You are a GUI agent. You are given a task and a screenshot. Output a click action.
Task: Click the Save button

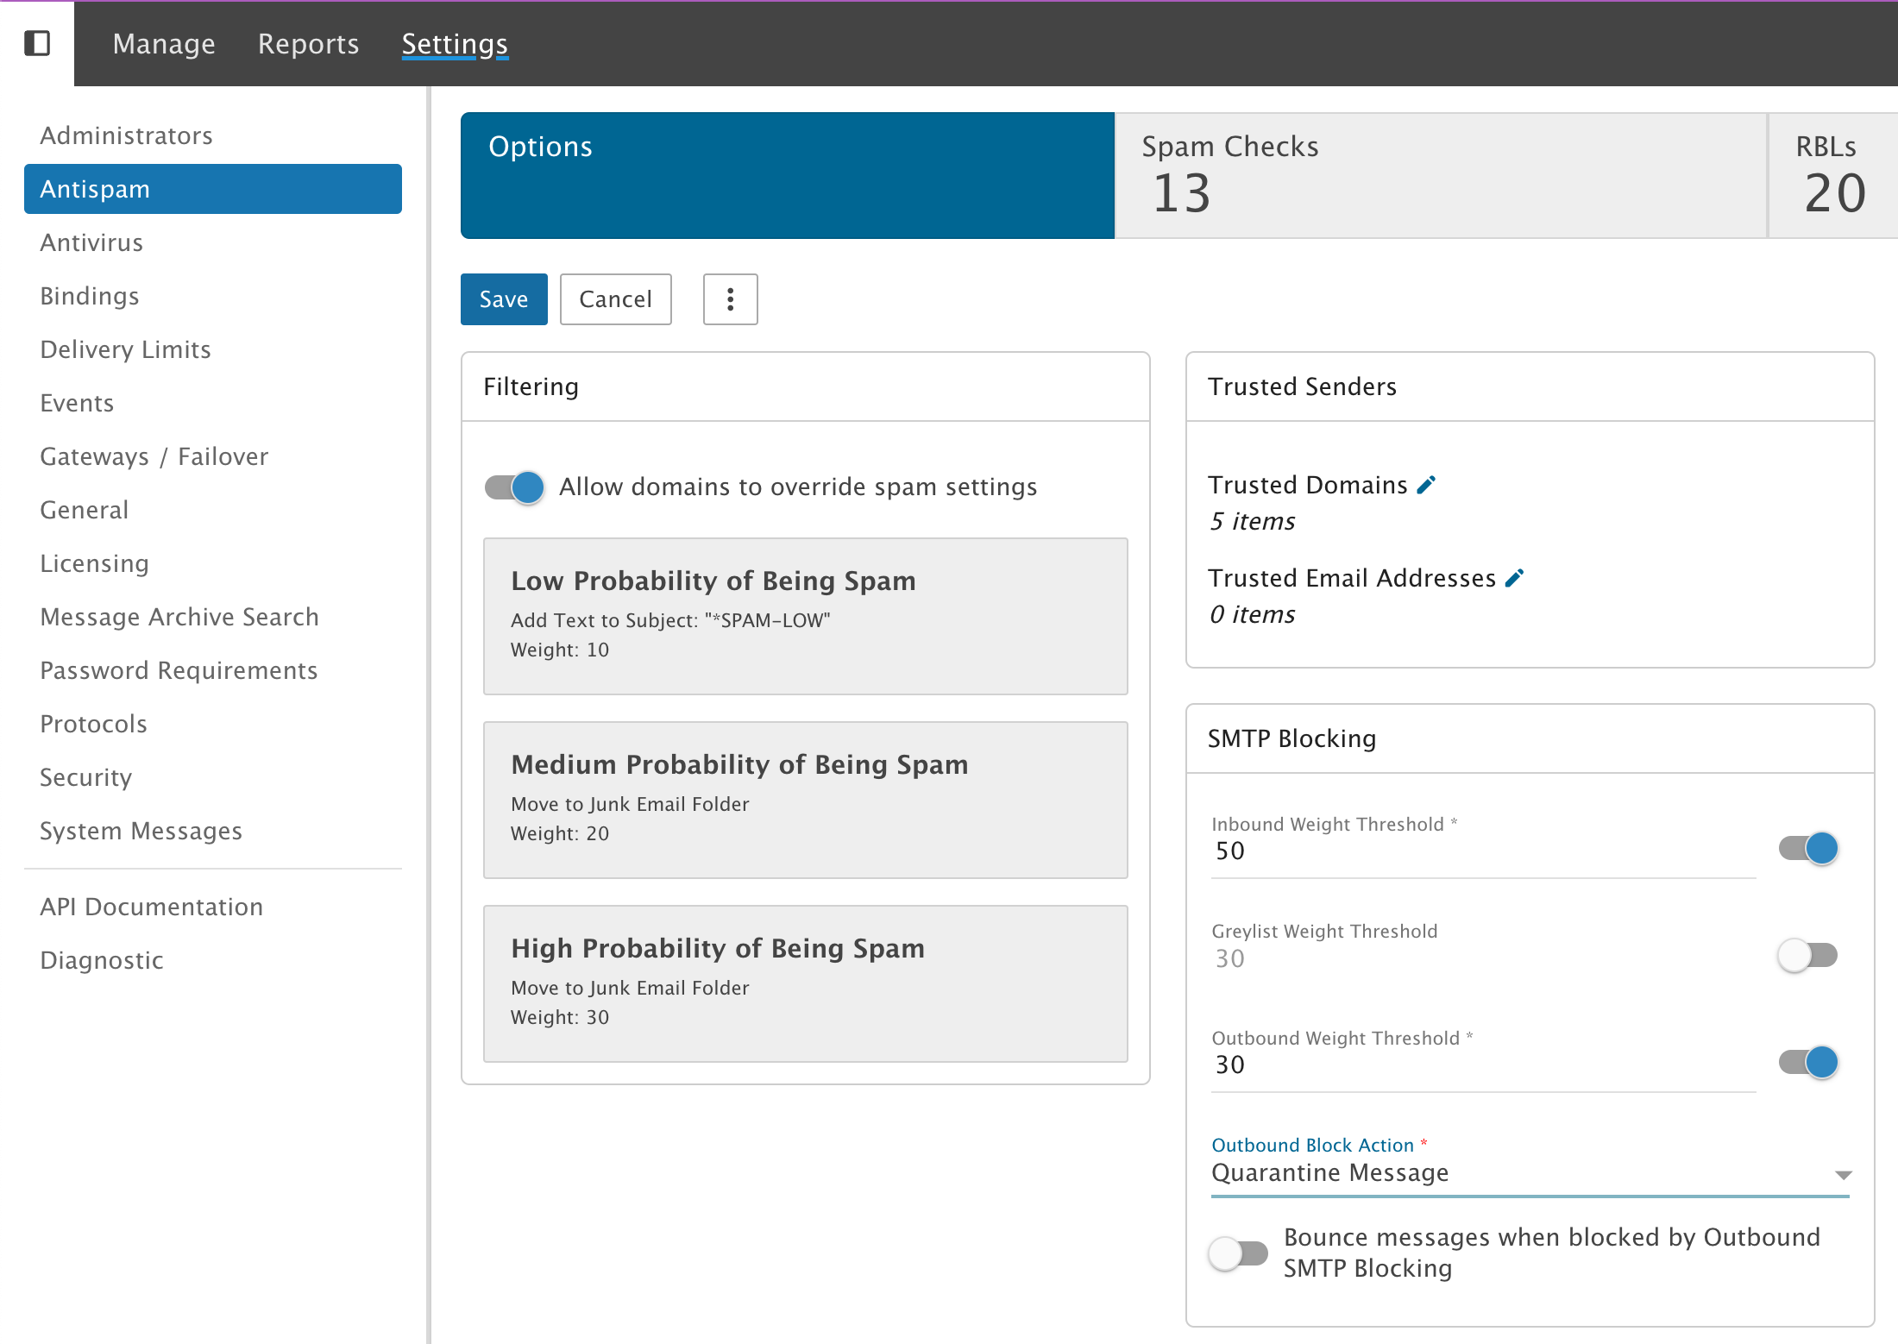coord(504,299)
